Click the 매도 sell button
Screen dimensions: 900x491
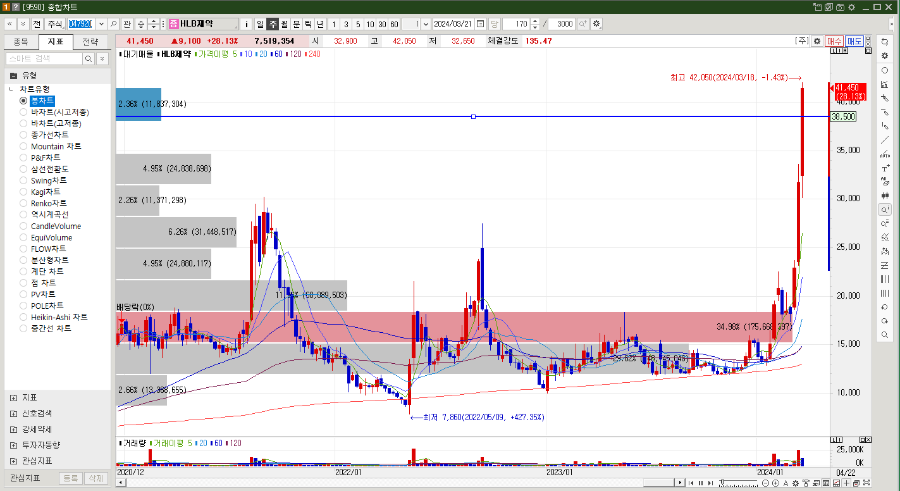coord(854,40)
